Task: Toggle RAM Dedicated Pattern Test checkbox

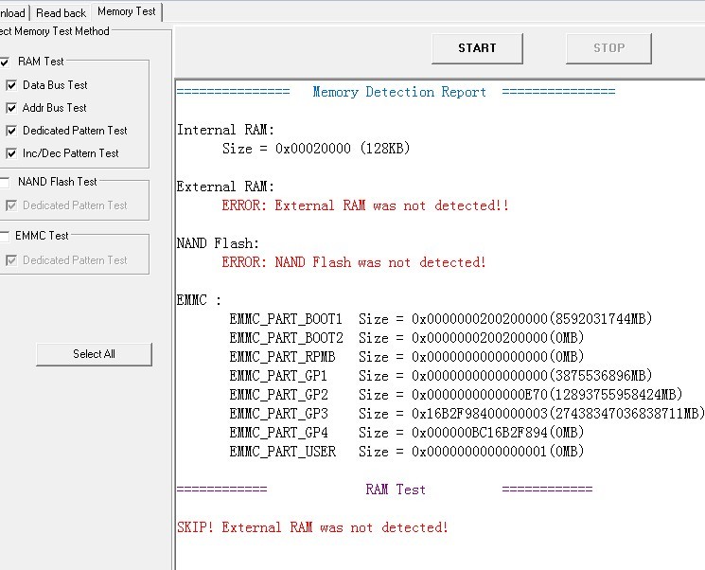Action: tap(11, 131)
